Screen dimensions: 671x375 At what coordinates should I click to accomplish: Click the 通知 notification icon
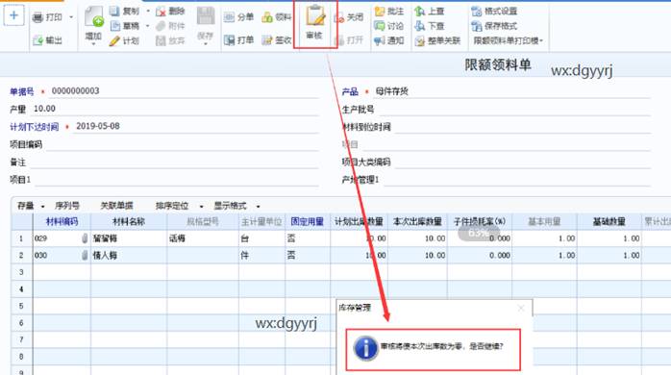[x=380, y=40]
